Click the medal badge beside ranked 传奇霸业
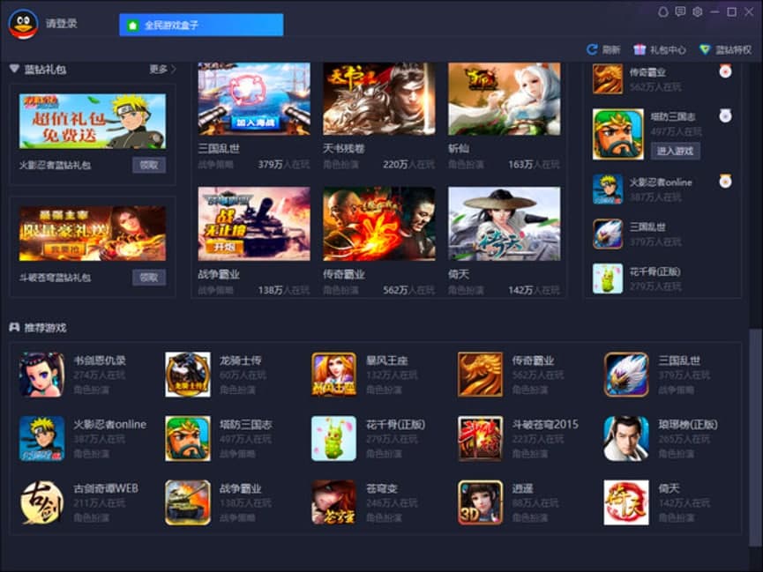 coord(726,71)
